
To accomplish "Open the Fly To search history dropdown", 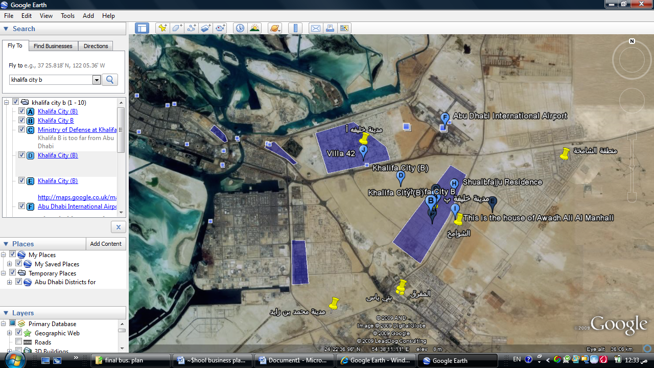I will click(97, 80).
